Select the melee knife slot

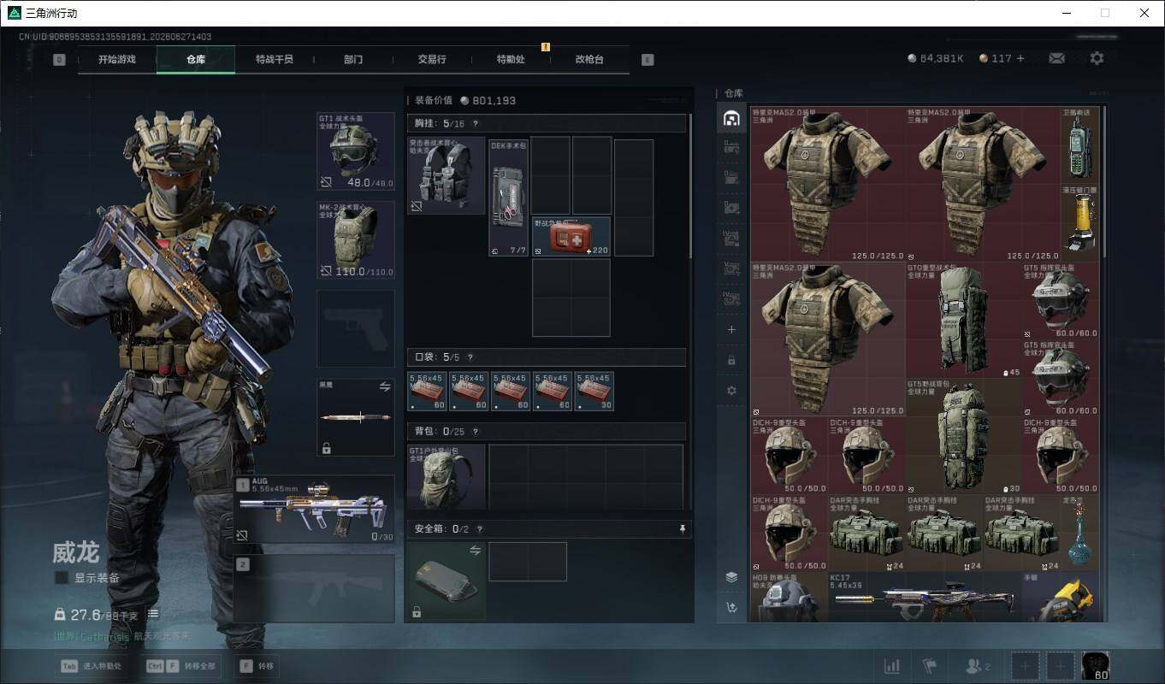[x=356, y=418]
